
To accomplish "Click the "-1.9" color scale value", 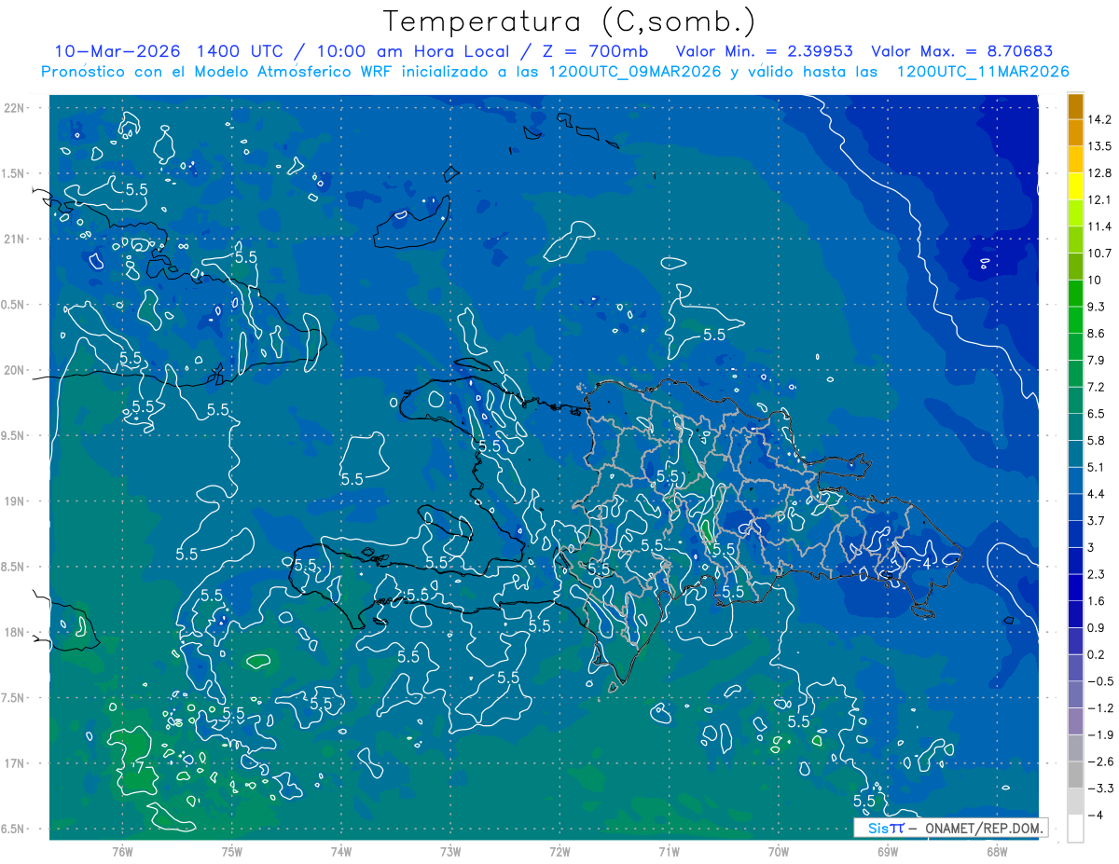I will pyautogui.click(x=1100, y=734).
